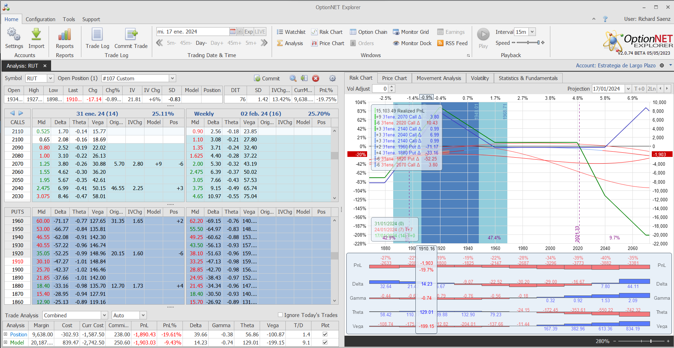The image size is (674, 348).
Task: Jump back with the double left chevron
Action: (x=160, y=43)
